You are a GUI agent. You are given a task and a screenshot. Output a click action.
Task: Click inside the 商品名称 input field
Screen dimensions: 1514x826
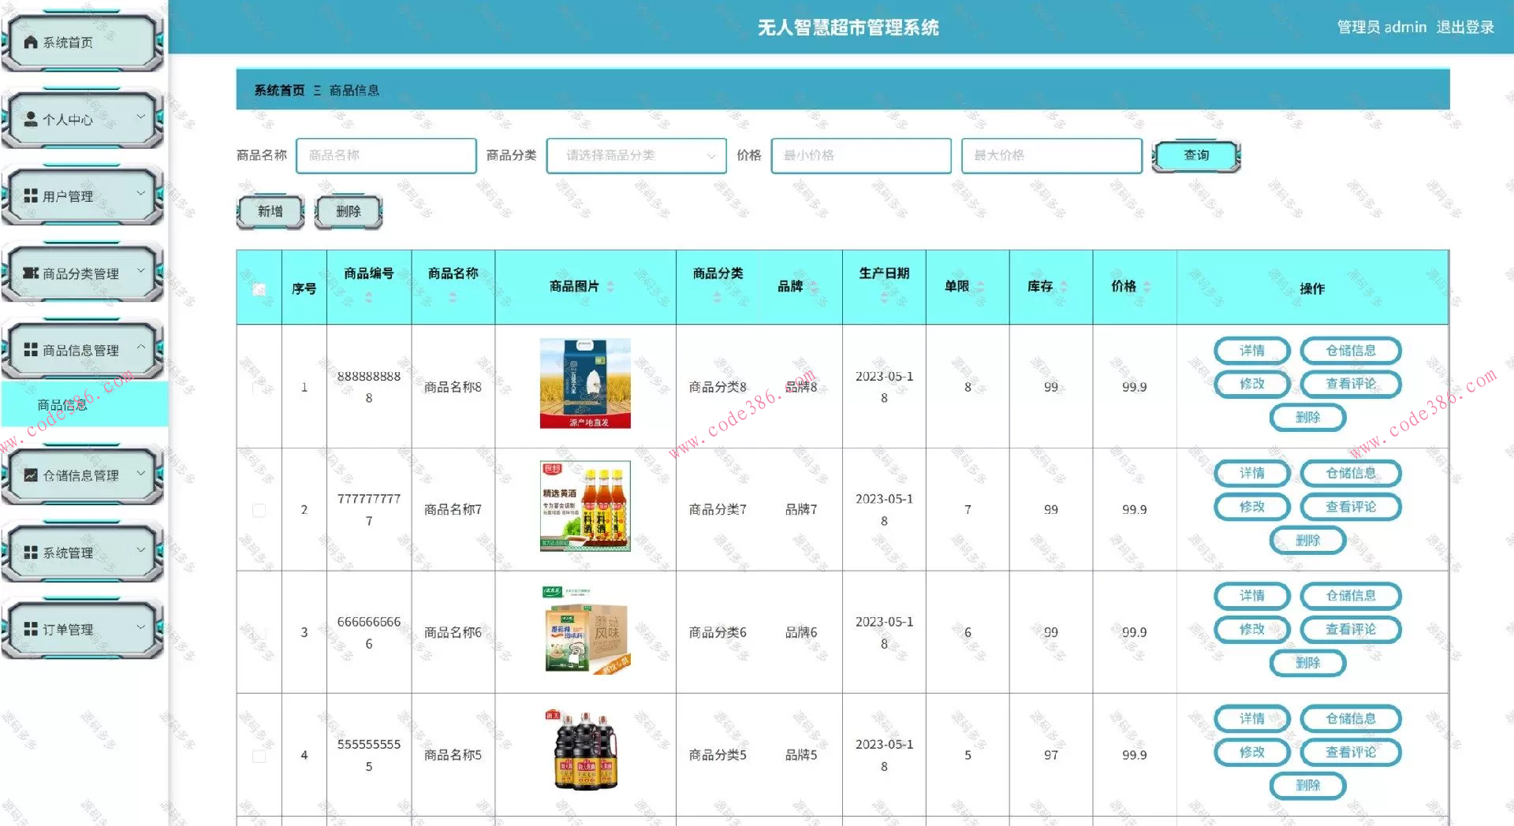tap(385, 155)
